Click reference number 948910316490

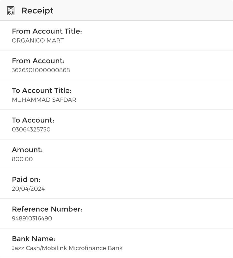coord(32,218)
